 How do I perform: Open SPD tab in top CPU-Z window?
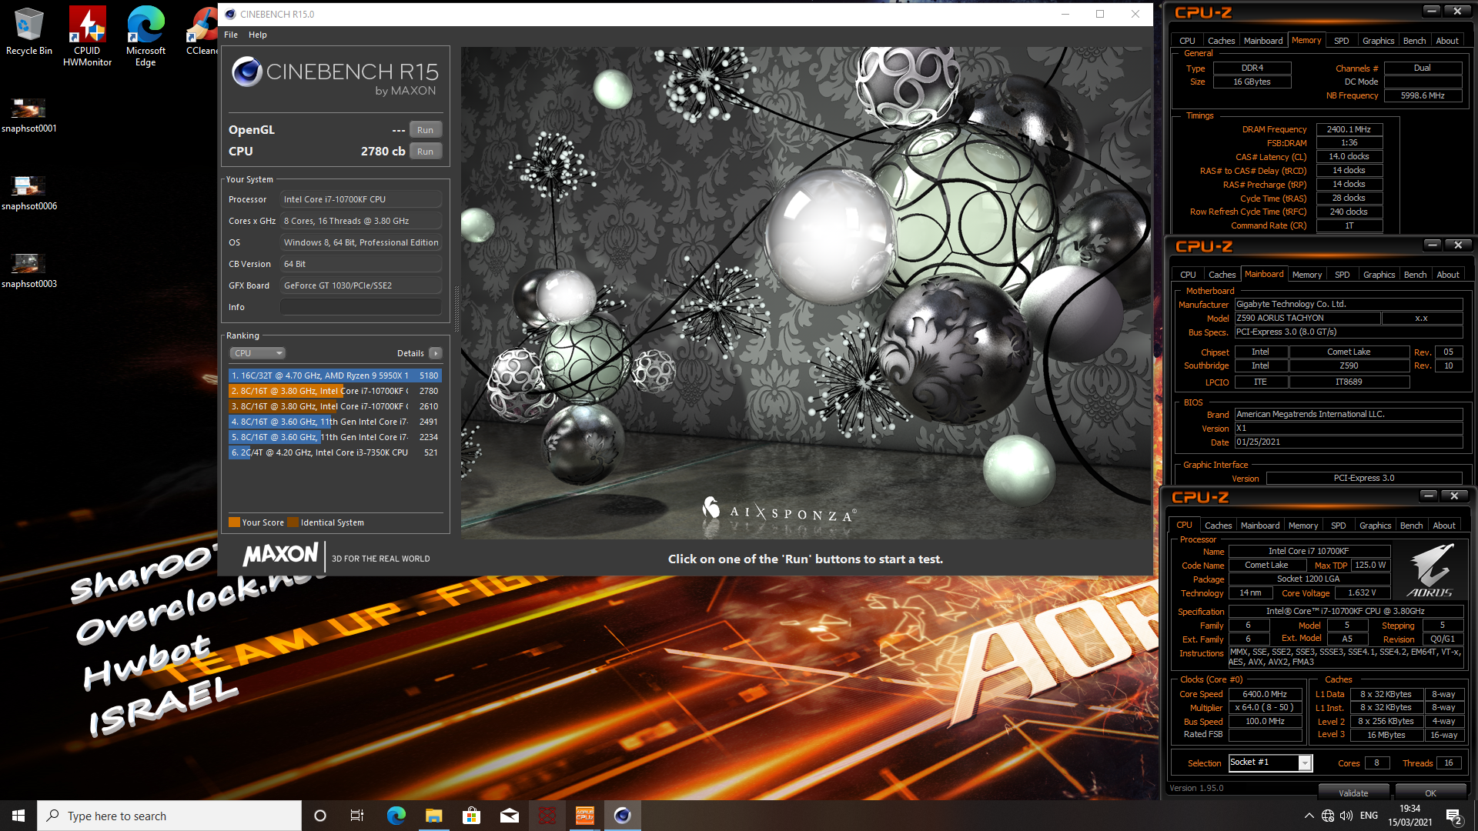pyautogui.click(x=1342, y=41)
